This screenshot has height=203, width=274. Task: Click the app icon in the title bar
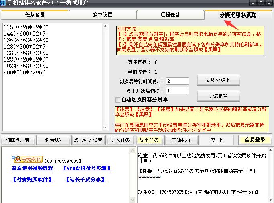click(x=4, y=4)
